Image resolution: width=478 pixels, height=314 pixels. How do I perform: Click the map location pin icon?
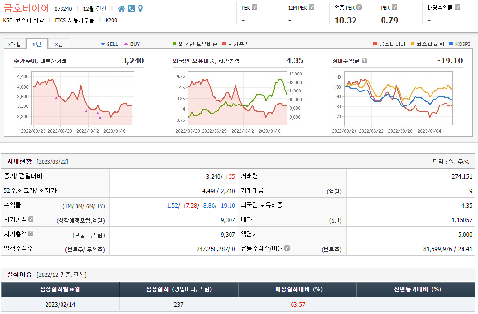140,9
